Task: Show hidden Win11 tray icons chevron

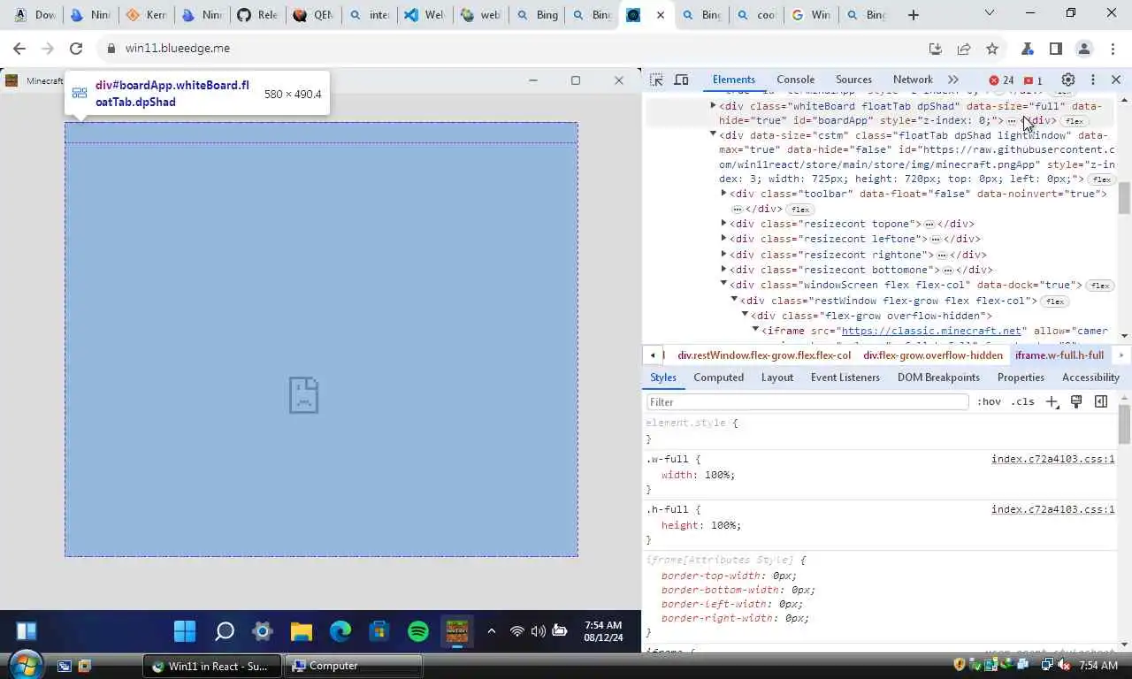Action: tap(492, 631)
